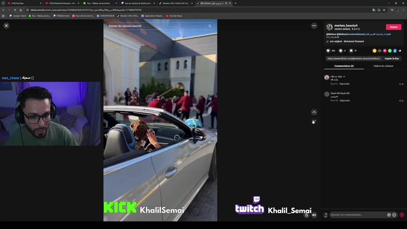Viewport: 407px width, 229px height.
Task: Open more share options arrow
Action: [x=400, y=51]
